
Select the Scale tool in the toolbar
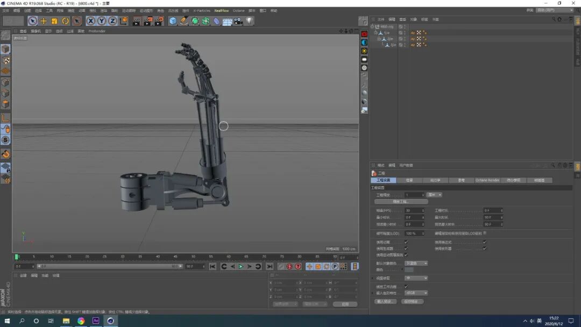[x=54, y=21]
